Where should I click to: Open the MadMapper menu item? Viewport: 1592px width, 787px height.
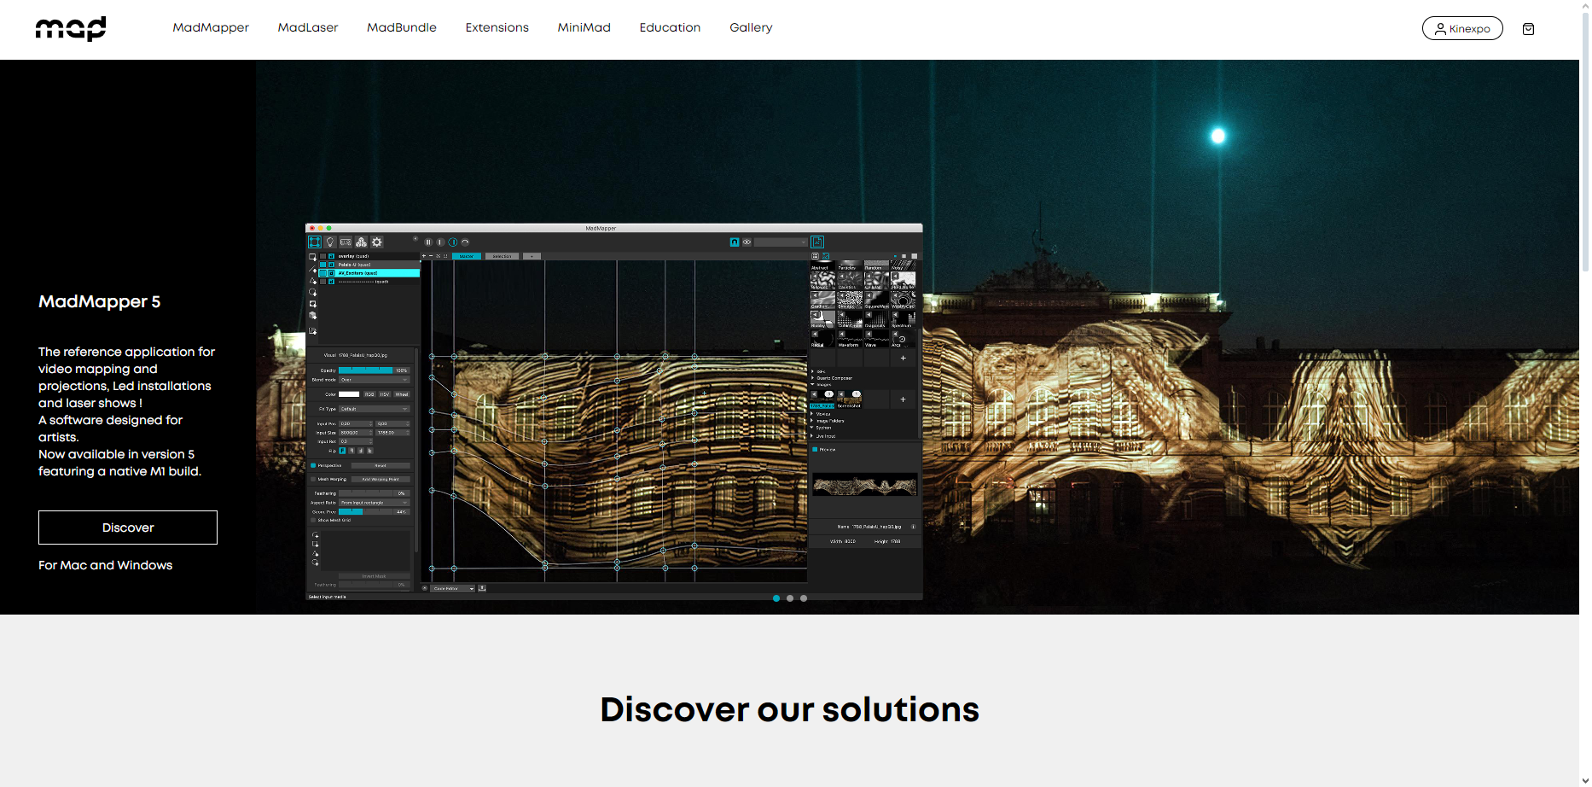pyautogui.click(x=211, y=27)
